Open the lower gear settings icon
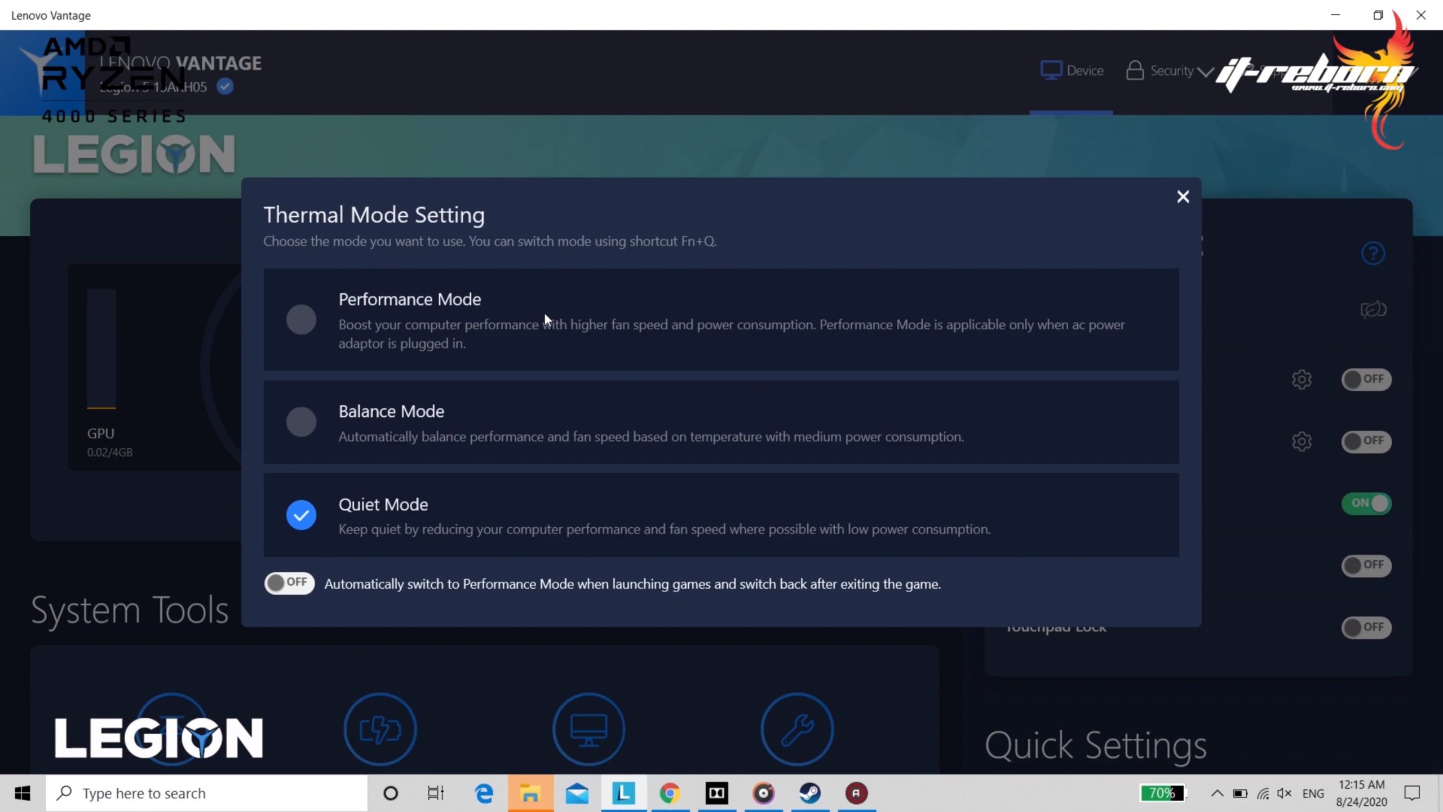 [1302, 442]
